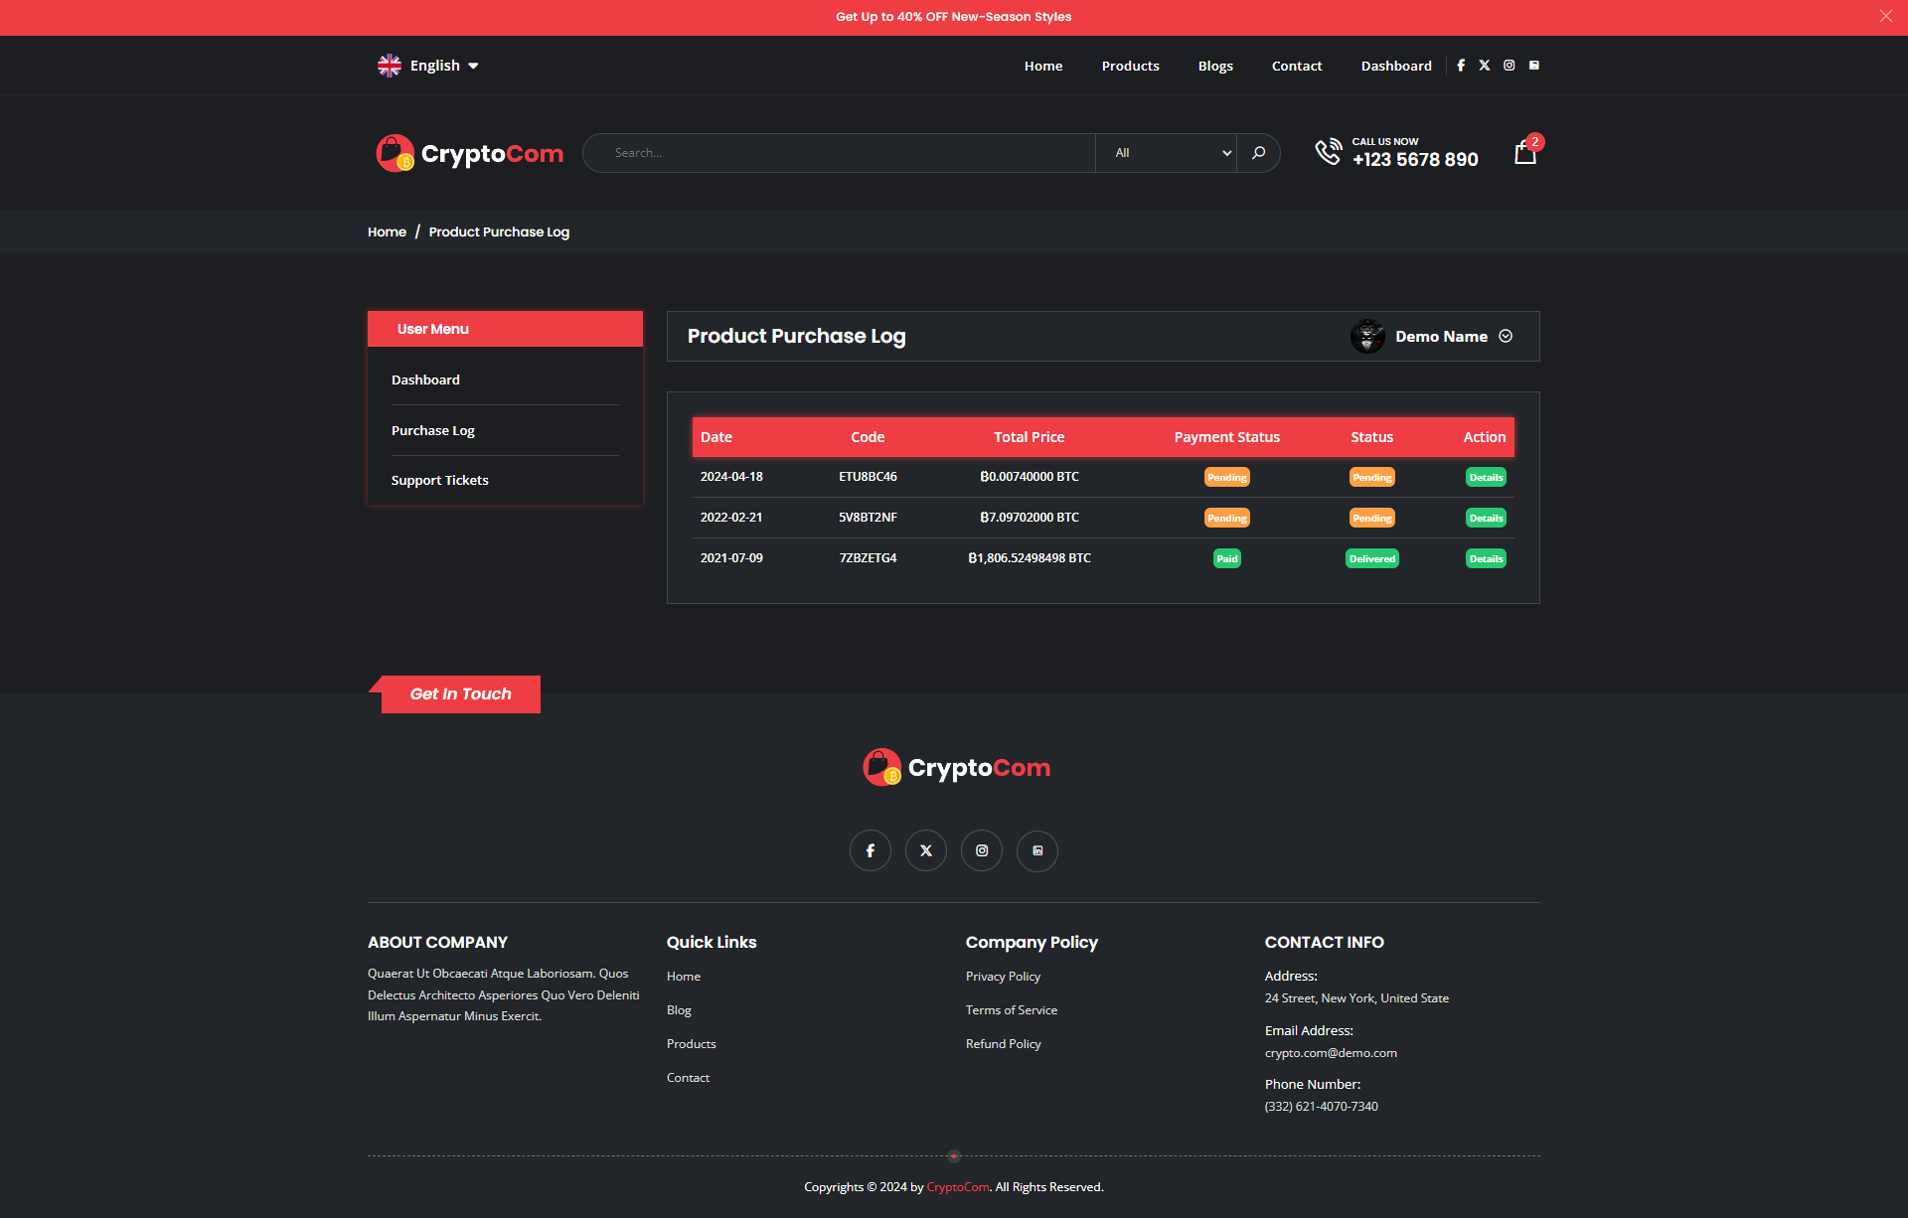Click the search magnifier icon
The image size is (1908, 1218).
pyautogui.click(x=1258, y=153)
